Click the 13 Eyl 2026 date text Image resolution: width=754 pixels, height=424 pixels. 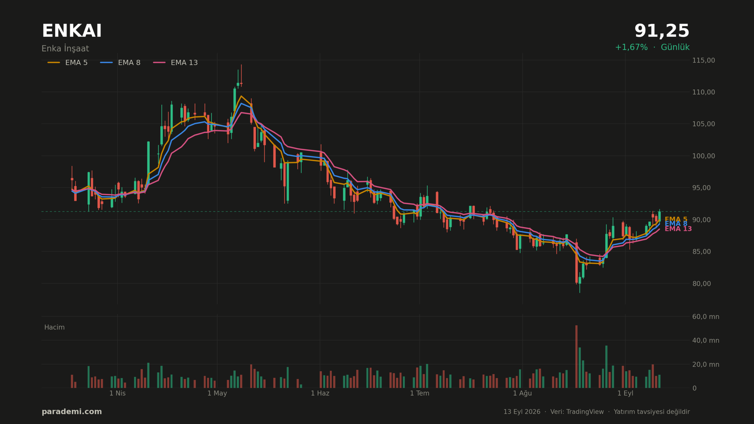click(522, 412)
